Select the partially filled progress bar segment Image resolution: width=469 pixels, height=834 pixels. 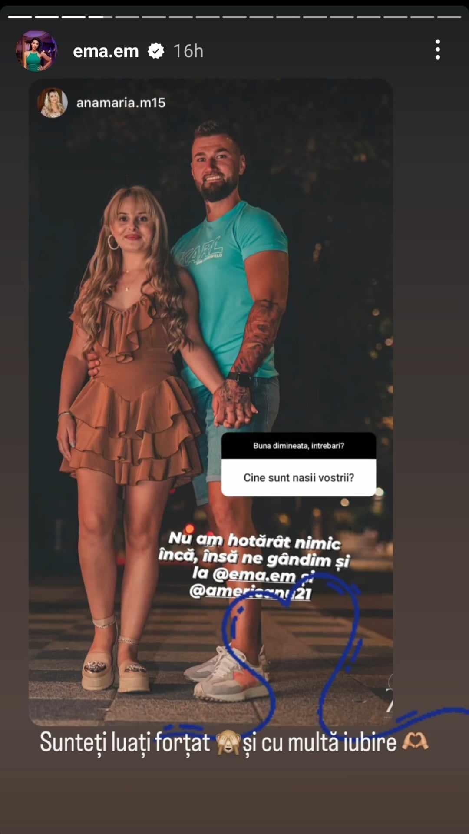[101, 17]
